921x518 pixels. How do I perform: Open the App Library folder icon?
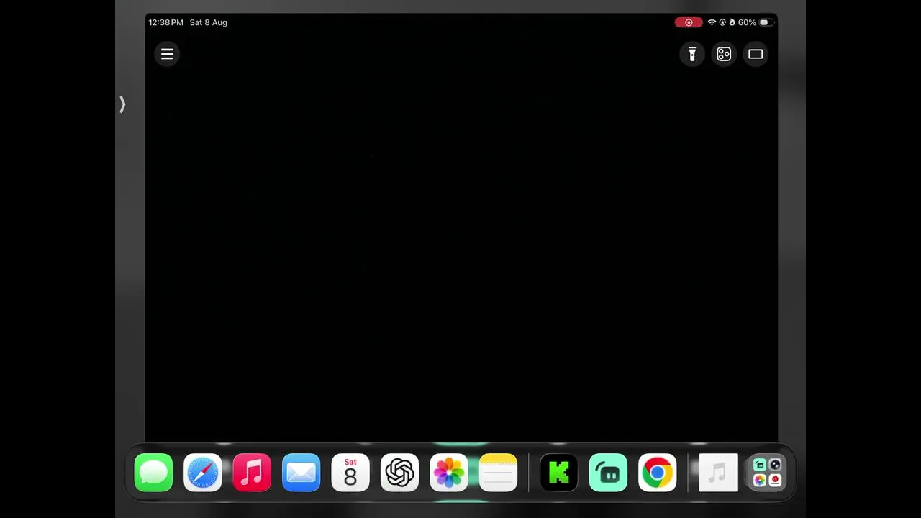tap(767, 473)
